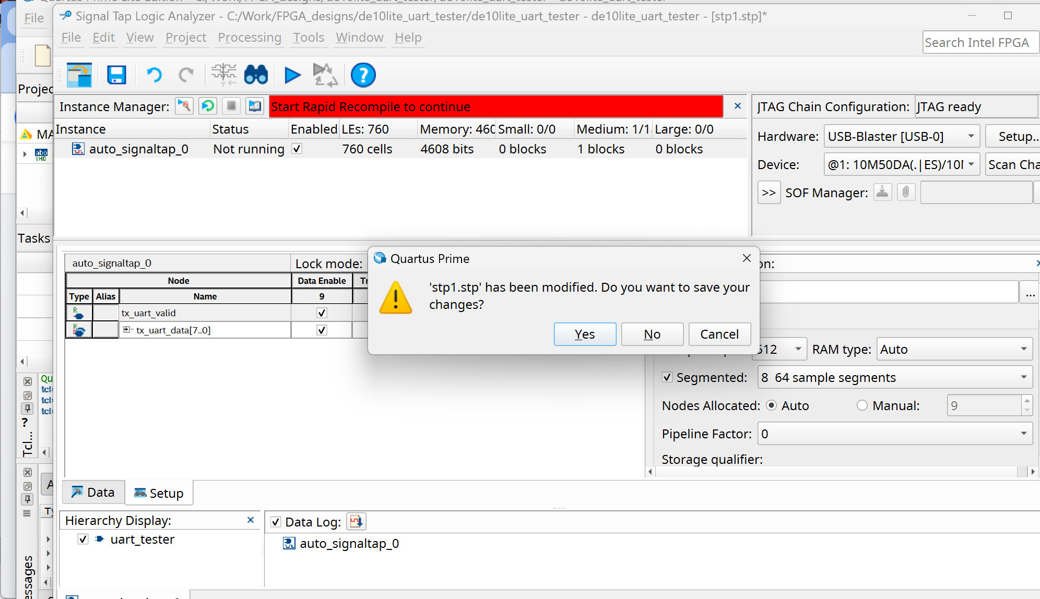
Task: Select the Manual nodes allocated radio button
Action: pos(862,405)
